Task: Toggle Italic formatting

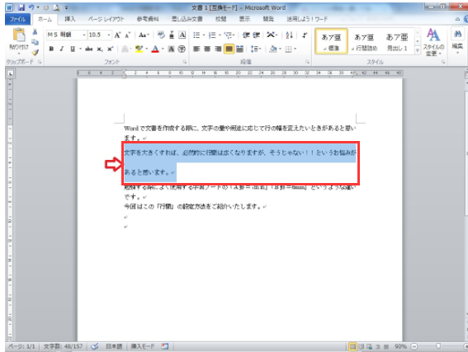Action: [x=62, y=49]
